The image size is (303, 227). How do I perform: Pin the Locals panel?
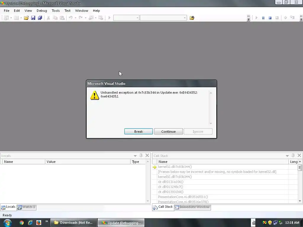pyautogui.click(x=141, y=155)
